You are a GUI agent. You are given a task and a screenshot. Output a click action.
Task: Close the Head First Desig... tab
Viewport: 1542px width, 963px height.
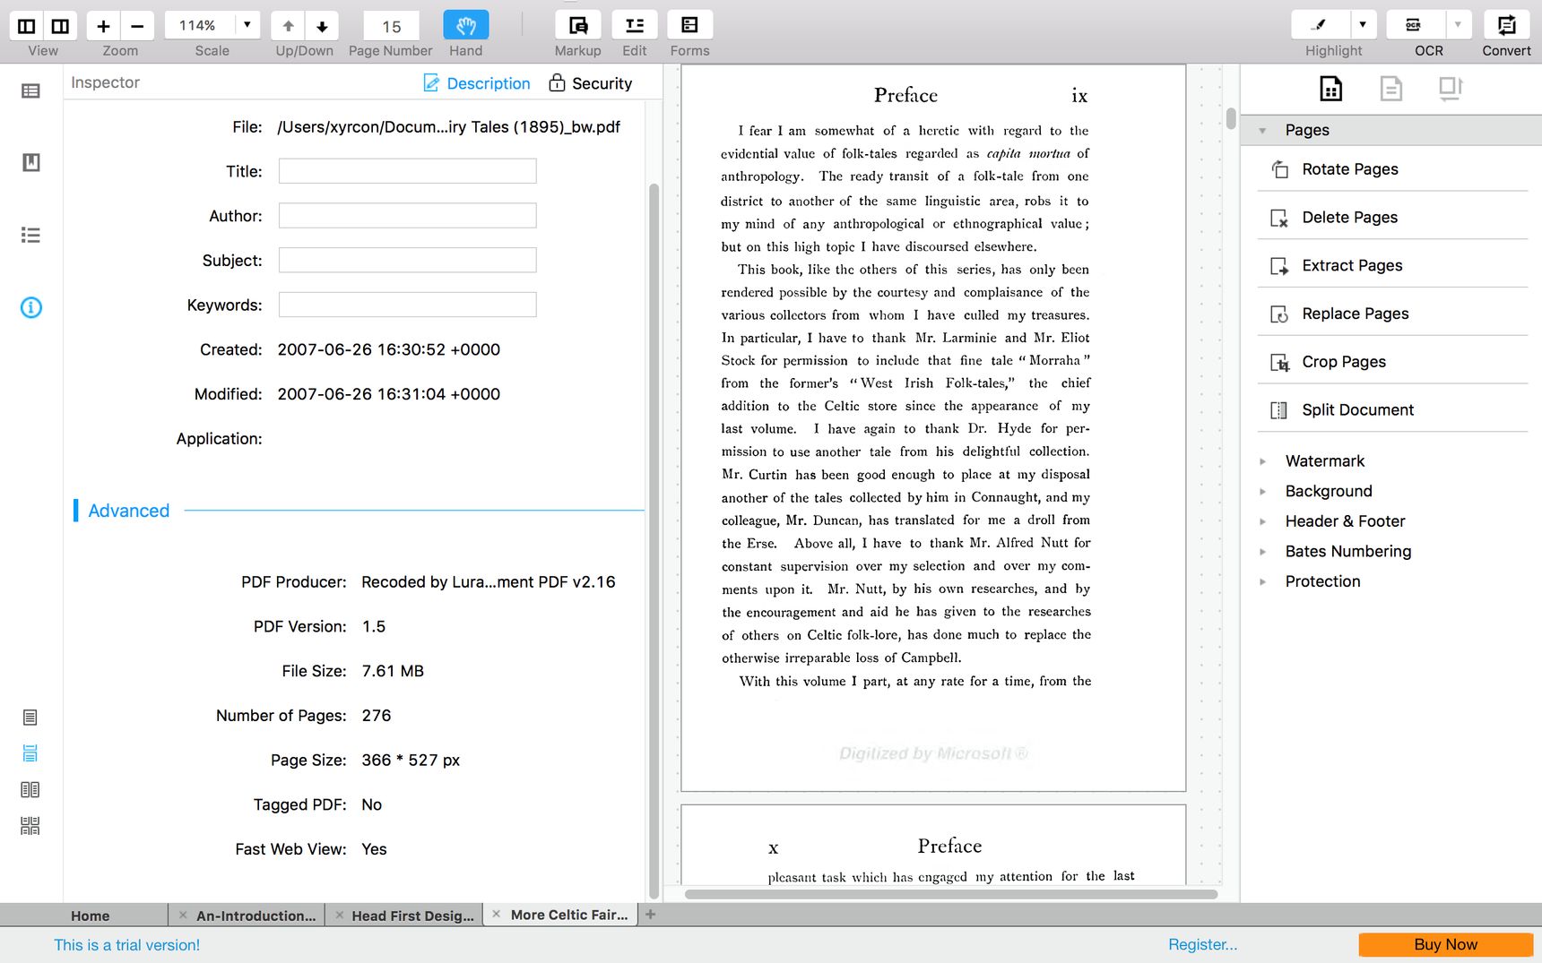click(339, 916)
